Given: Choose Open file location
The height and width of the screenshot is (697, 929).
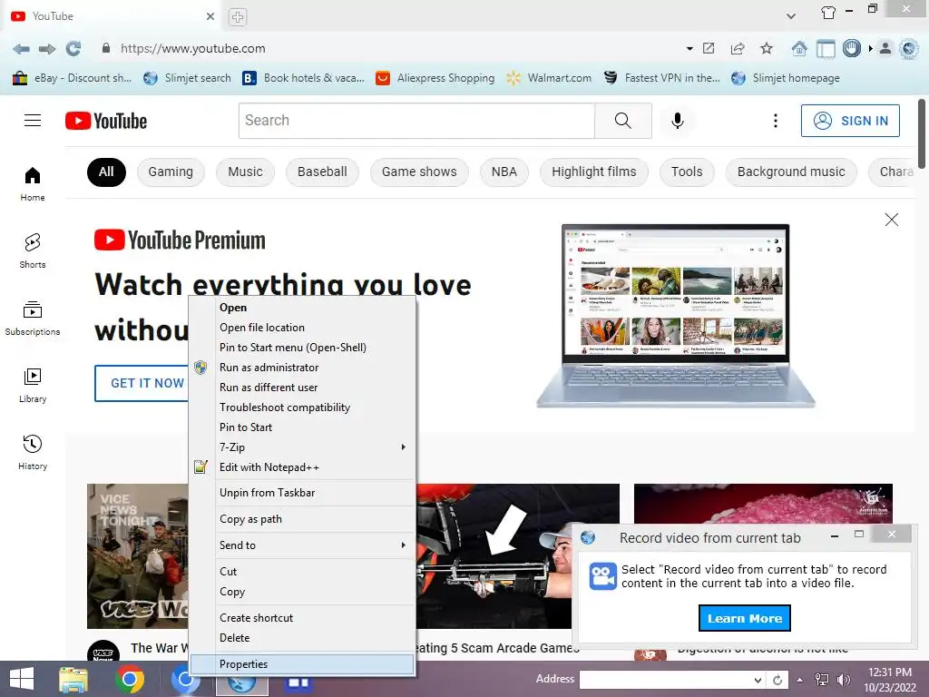Looking at the screenshot, I should [303, 327].
